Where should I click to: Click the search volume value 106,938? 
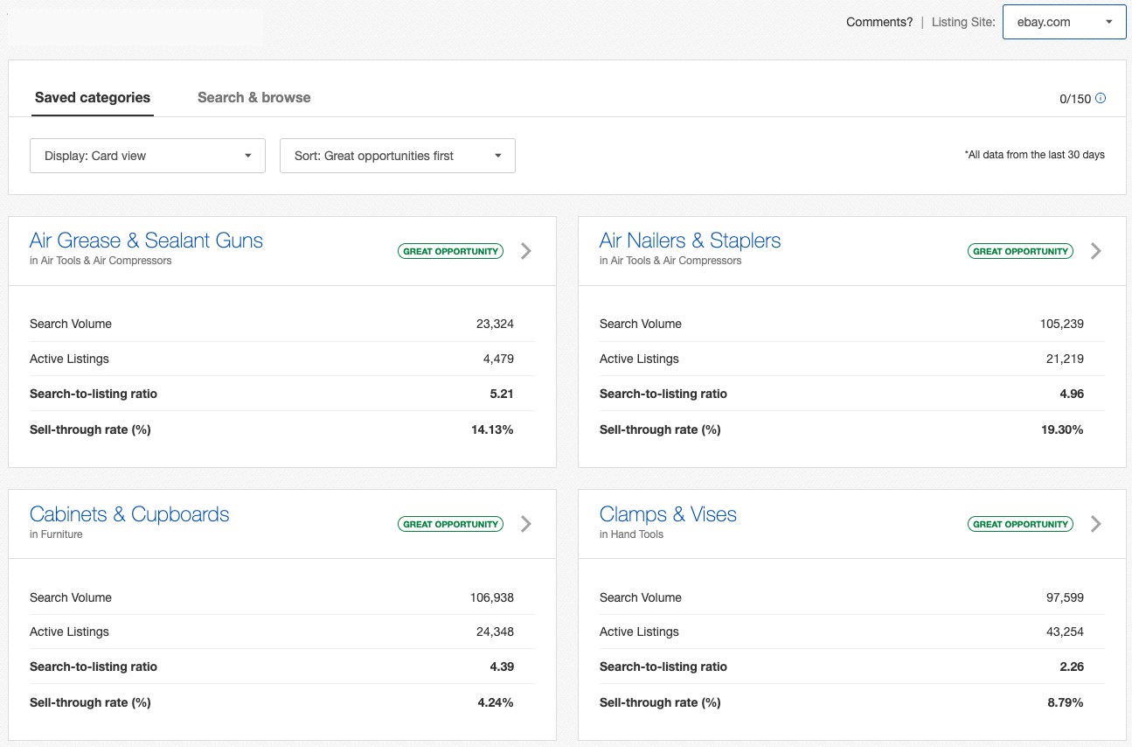[492, 597]
